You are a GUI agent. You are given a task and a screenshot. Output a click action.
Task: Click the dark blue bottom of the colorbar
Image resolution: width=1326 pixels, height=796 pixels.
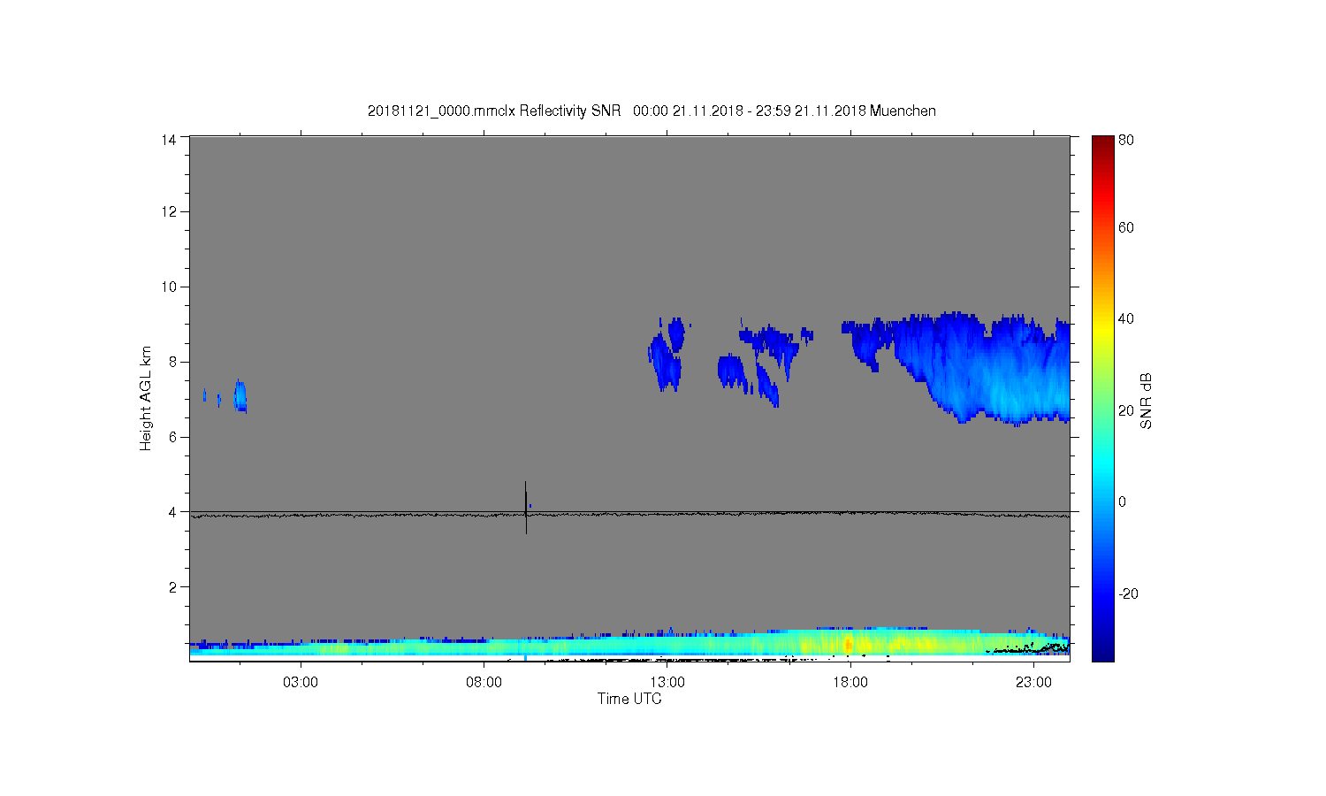click(1102, 651)
